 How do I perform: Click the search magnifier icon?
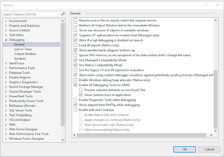point(63,14)
